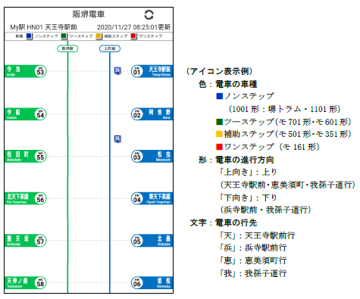Open station 阿倍野 number 02
The image size is (360, 299).
pyautogui.click(x=152, y=114)
